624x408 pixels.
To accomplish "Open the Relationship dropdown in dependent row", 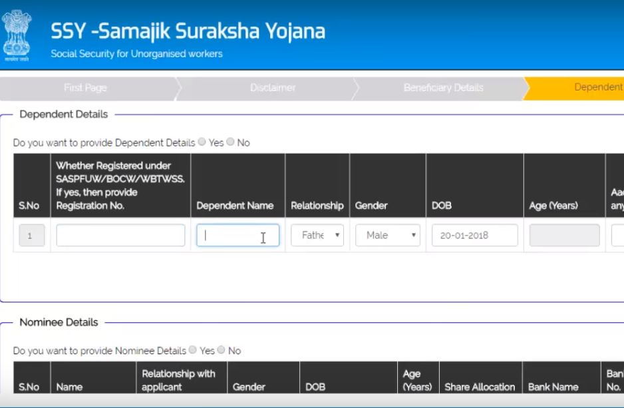I will point(317,235).
